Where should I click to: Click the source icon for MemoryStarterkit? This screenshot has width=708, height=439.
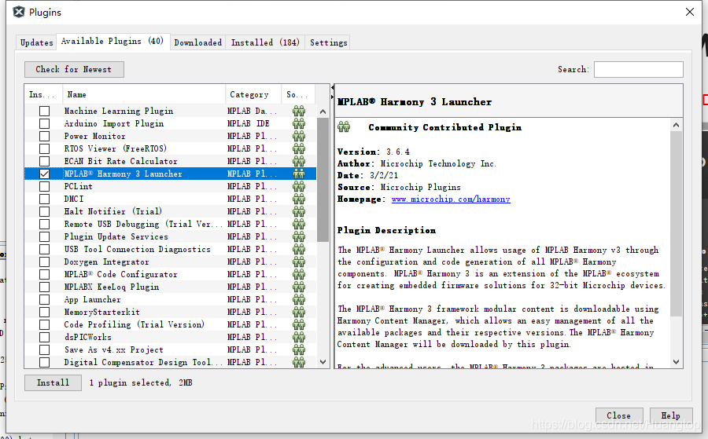[x=298, y=312]
